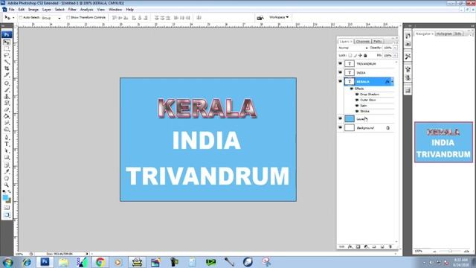Image resolution: width=476 pixels, height=268 pixels.
Task: Change screen mode at toolbox bottom
Action: pyautogui.click(x=7, y=215)
